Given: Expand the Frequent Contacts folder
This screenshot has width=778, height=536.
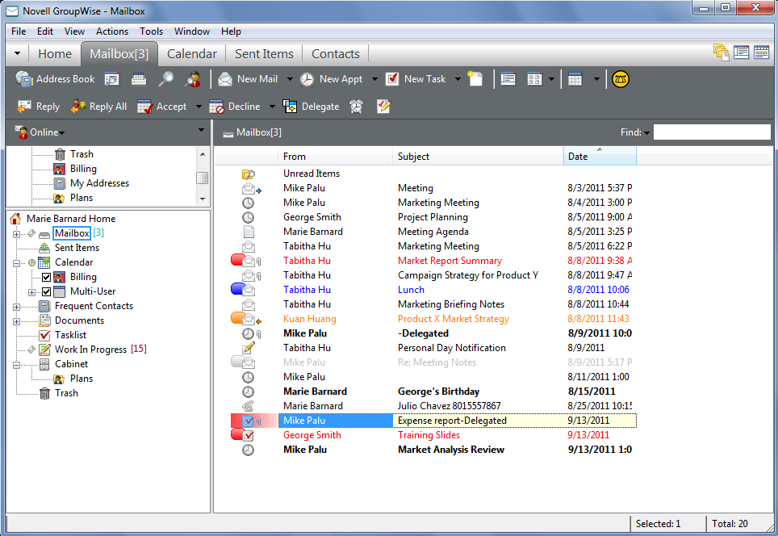Looking at the screenshot, I should (x=16, y=306).
